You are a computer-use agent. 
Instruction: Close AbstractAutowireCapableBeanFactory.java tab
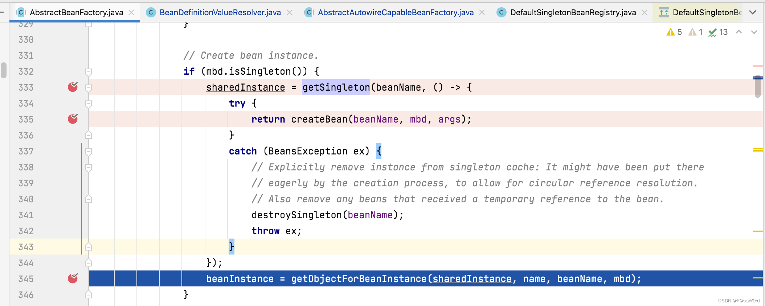pos(482,12)
